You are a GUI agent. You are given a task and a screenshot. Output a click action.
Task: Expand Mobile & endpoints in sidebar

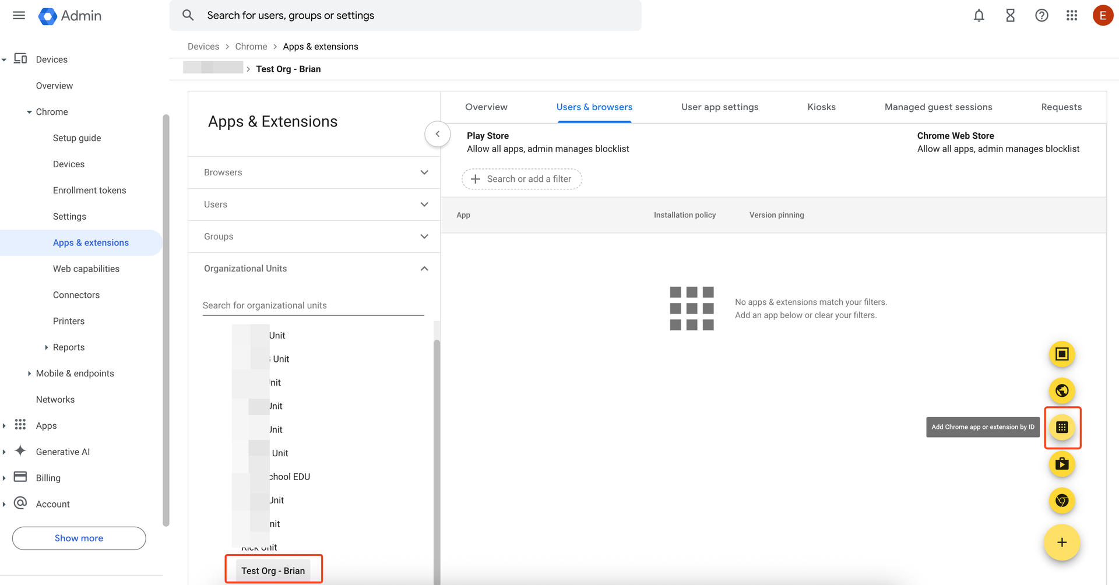tap(29, 373)
